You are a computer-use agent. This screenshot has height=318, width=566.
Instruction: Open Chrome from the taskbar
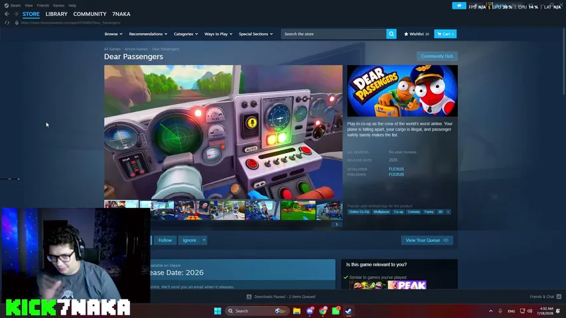[x=322, y=311]
